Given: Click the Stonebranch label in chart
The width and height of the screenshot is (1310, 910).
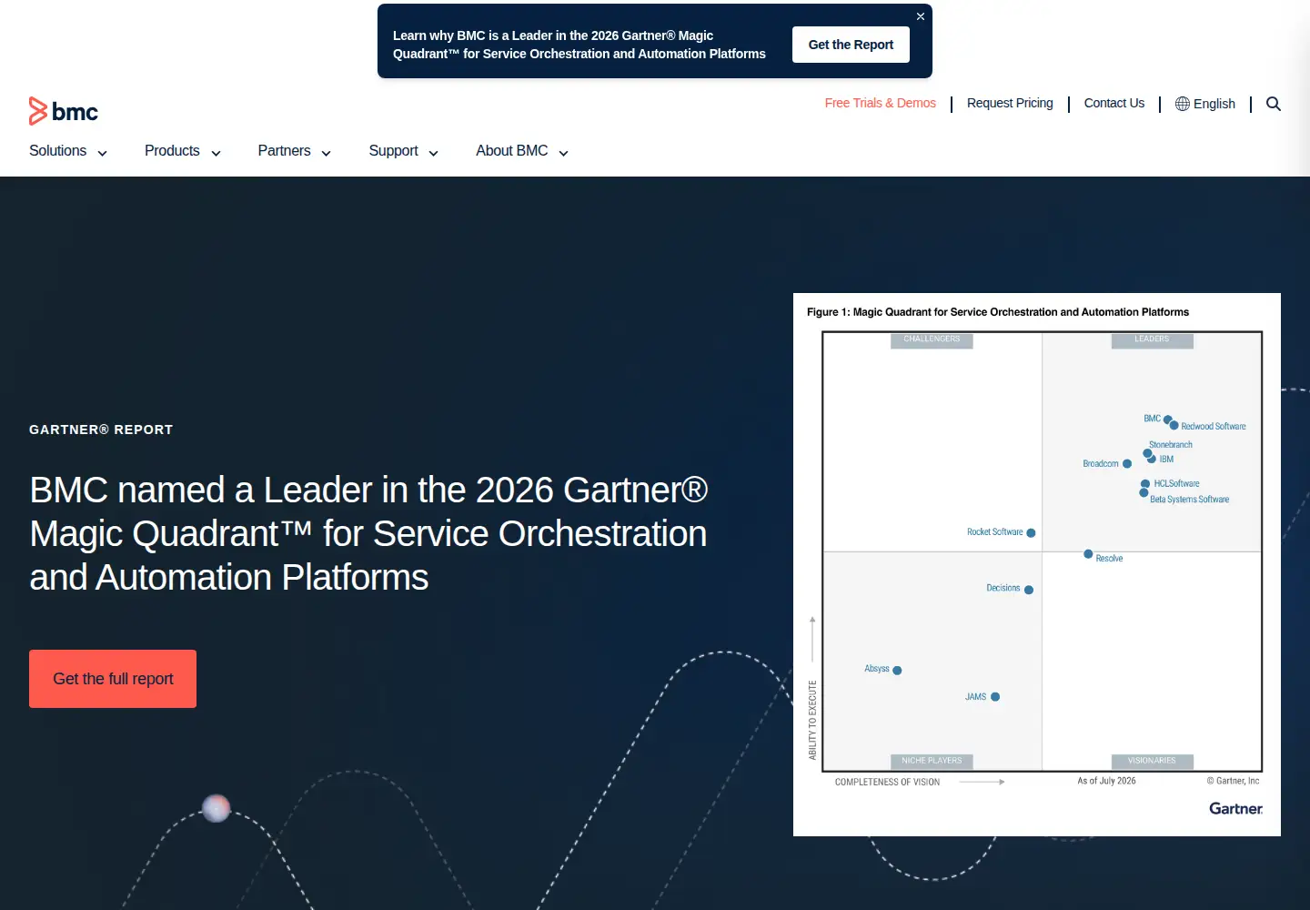Looking at the screenshot, I should point(1171,445).
